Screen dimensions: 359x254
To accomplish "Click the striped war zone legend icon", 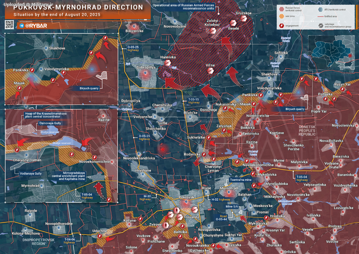I will coord(281,16).
